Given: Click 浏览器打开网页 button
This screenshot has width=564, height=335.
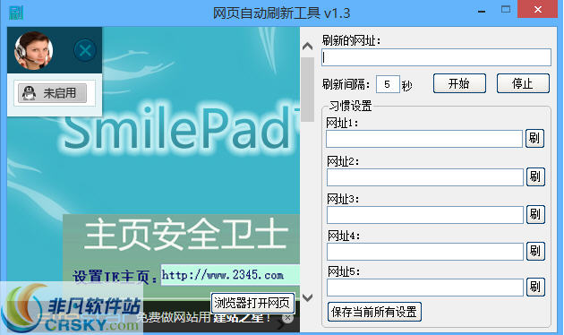Looking at the screenshot, I should pos(252,303).
